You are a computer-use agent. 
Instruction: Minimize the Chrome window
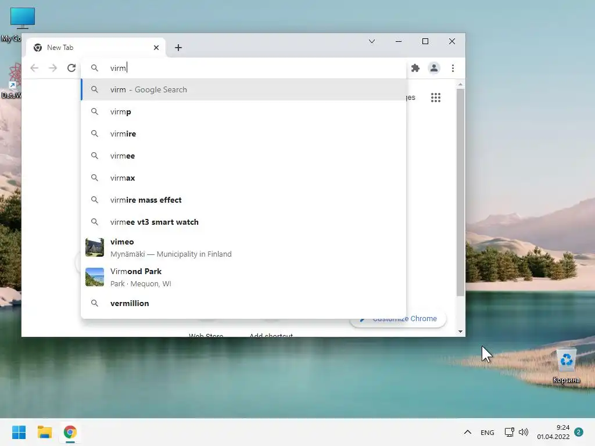(x=399, y=41)
